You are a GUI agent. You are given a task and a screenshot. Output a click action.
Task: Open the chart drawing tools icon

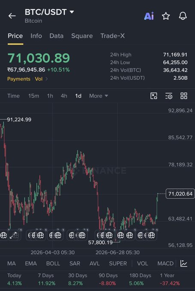tap(153, 96)
